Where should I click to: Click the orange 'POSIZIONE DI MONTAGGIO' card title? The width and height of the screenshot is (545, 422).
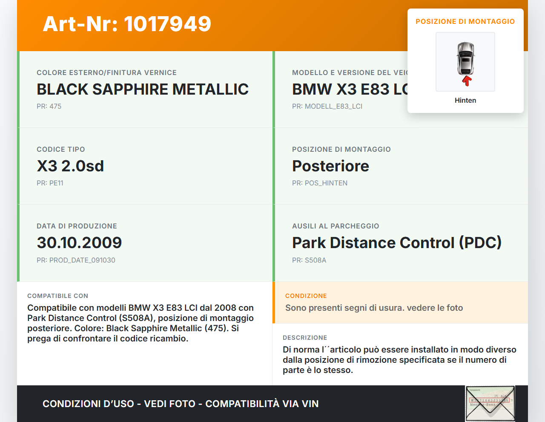465,22
